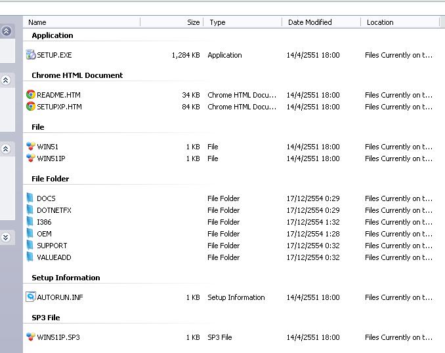
Task: Select the WIN51IP file name
Action: coord(51,158)
